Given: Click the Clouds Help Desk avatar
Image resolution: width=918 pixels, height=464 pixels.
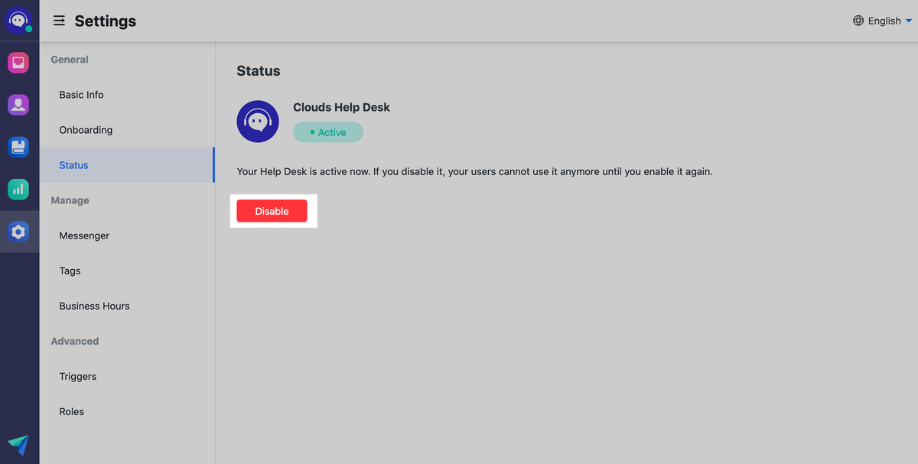Looking at the screenshot, I should (x=258, y=122).
